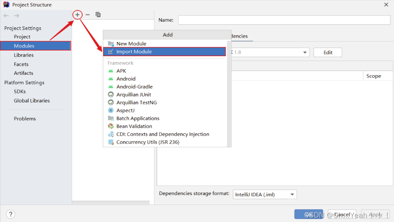The height and width of the screenshot is (222, 394).
Task: Click the Concurrency Utils icon
Action: point(111,142)
